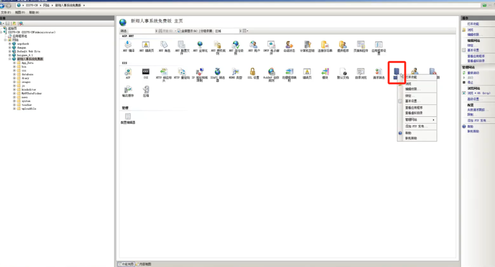Click the back navigation arrow button

2,5
